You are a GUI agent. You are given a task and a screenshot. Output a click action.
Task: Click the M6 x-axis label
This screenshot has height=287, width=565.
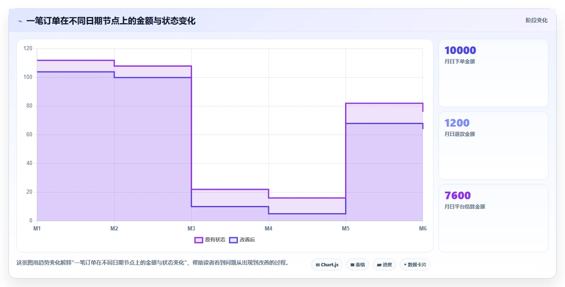(x=422, y=228)
